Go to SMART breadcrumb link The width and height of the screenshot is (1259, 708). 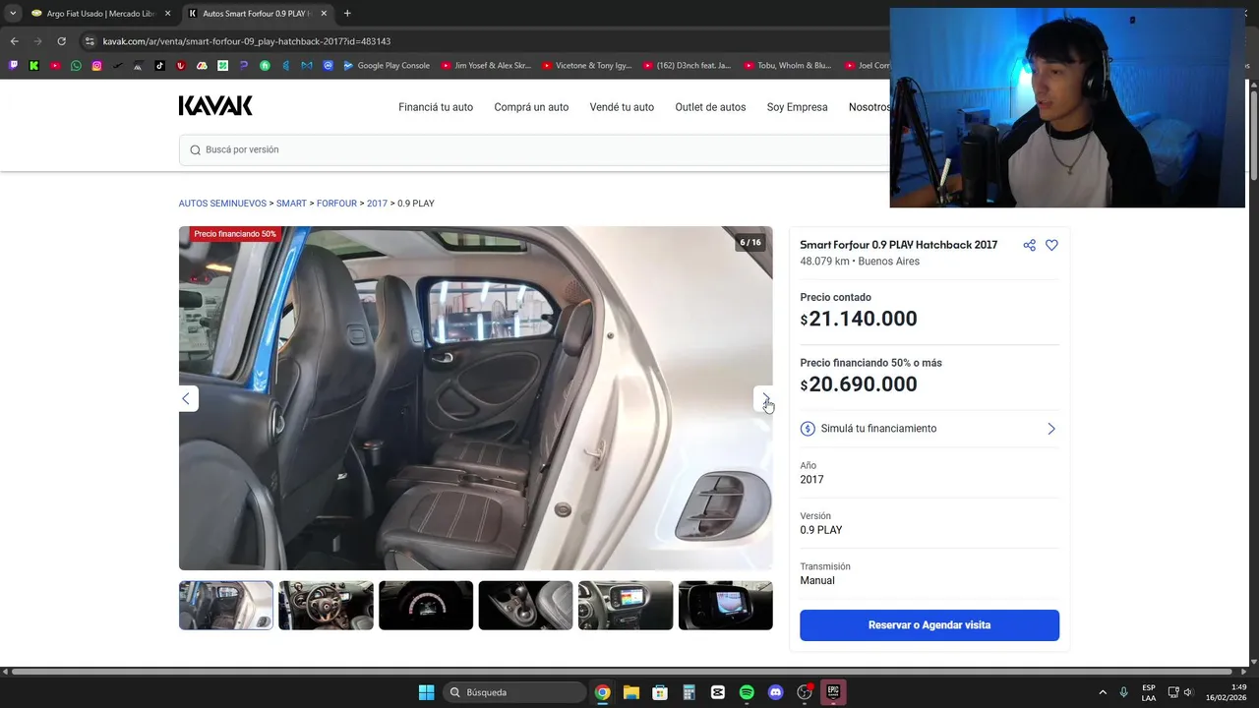tap(291, 204)
